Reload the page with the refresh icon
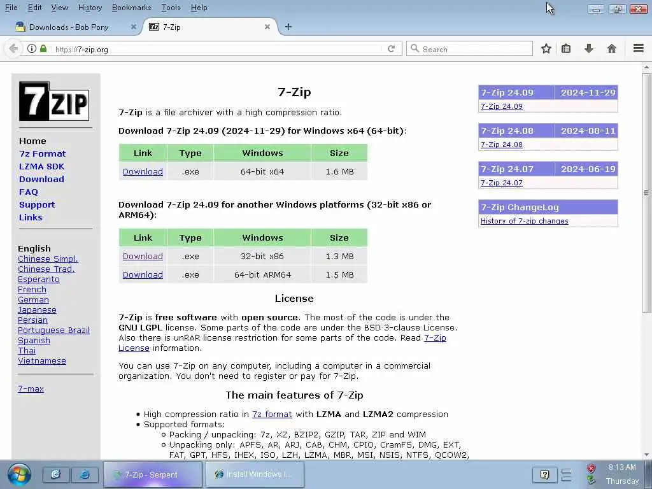Screen dimensions: 652x489 click(x=391, y=48)
